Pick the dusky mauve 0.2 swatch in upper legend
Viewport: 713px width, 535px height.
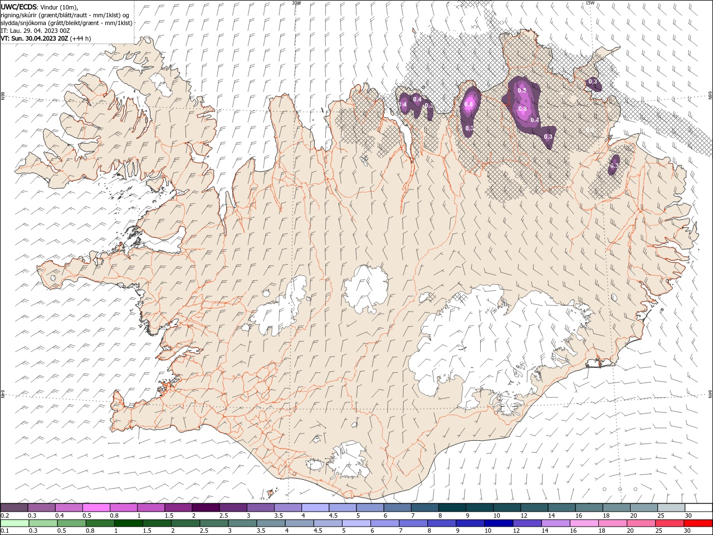[x=14, y=508]
